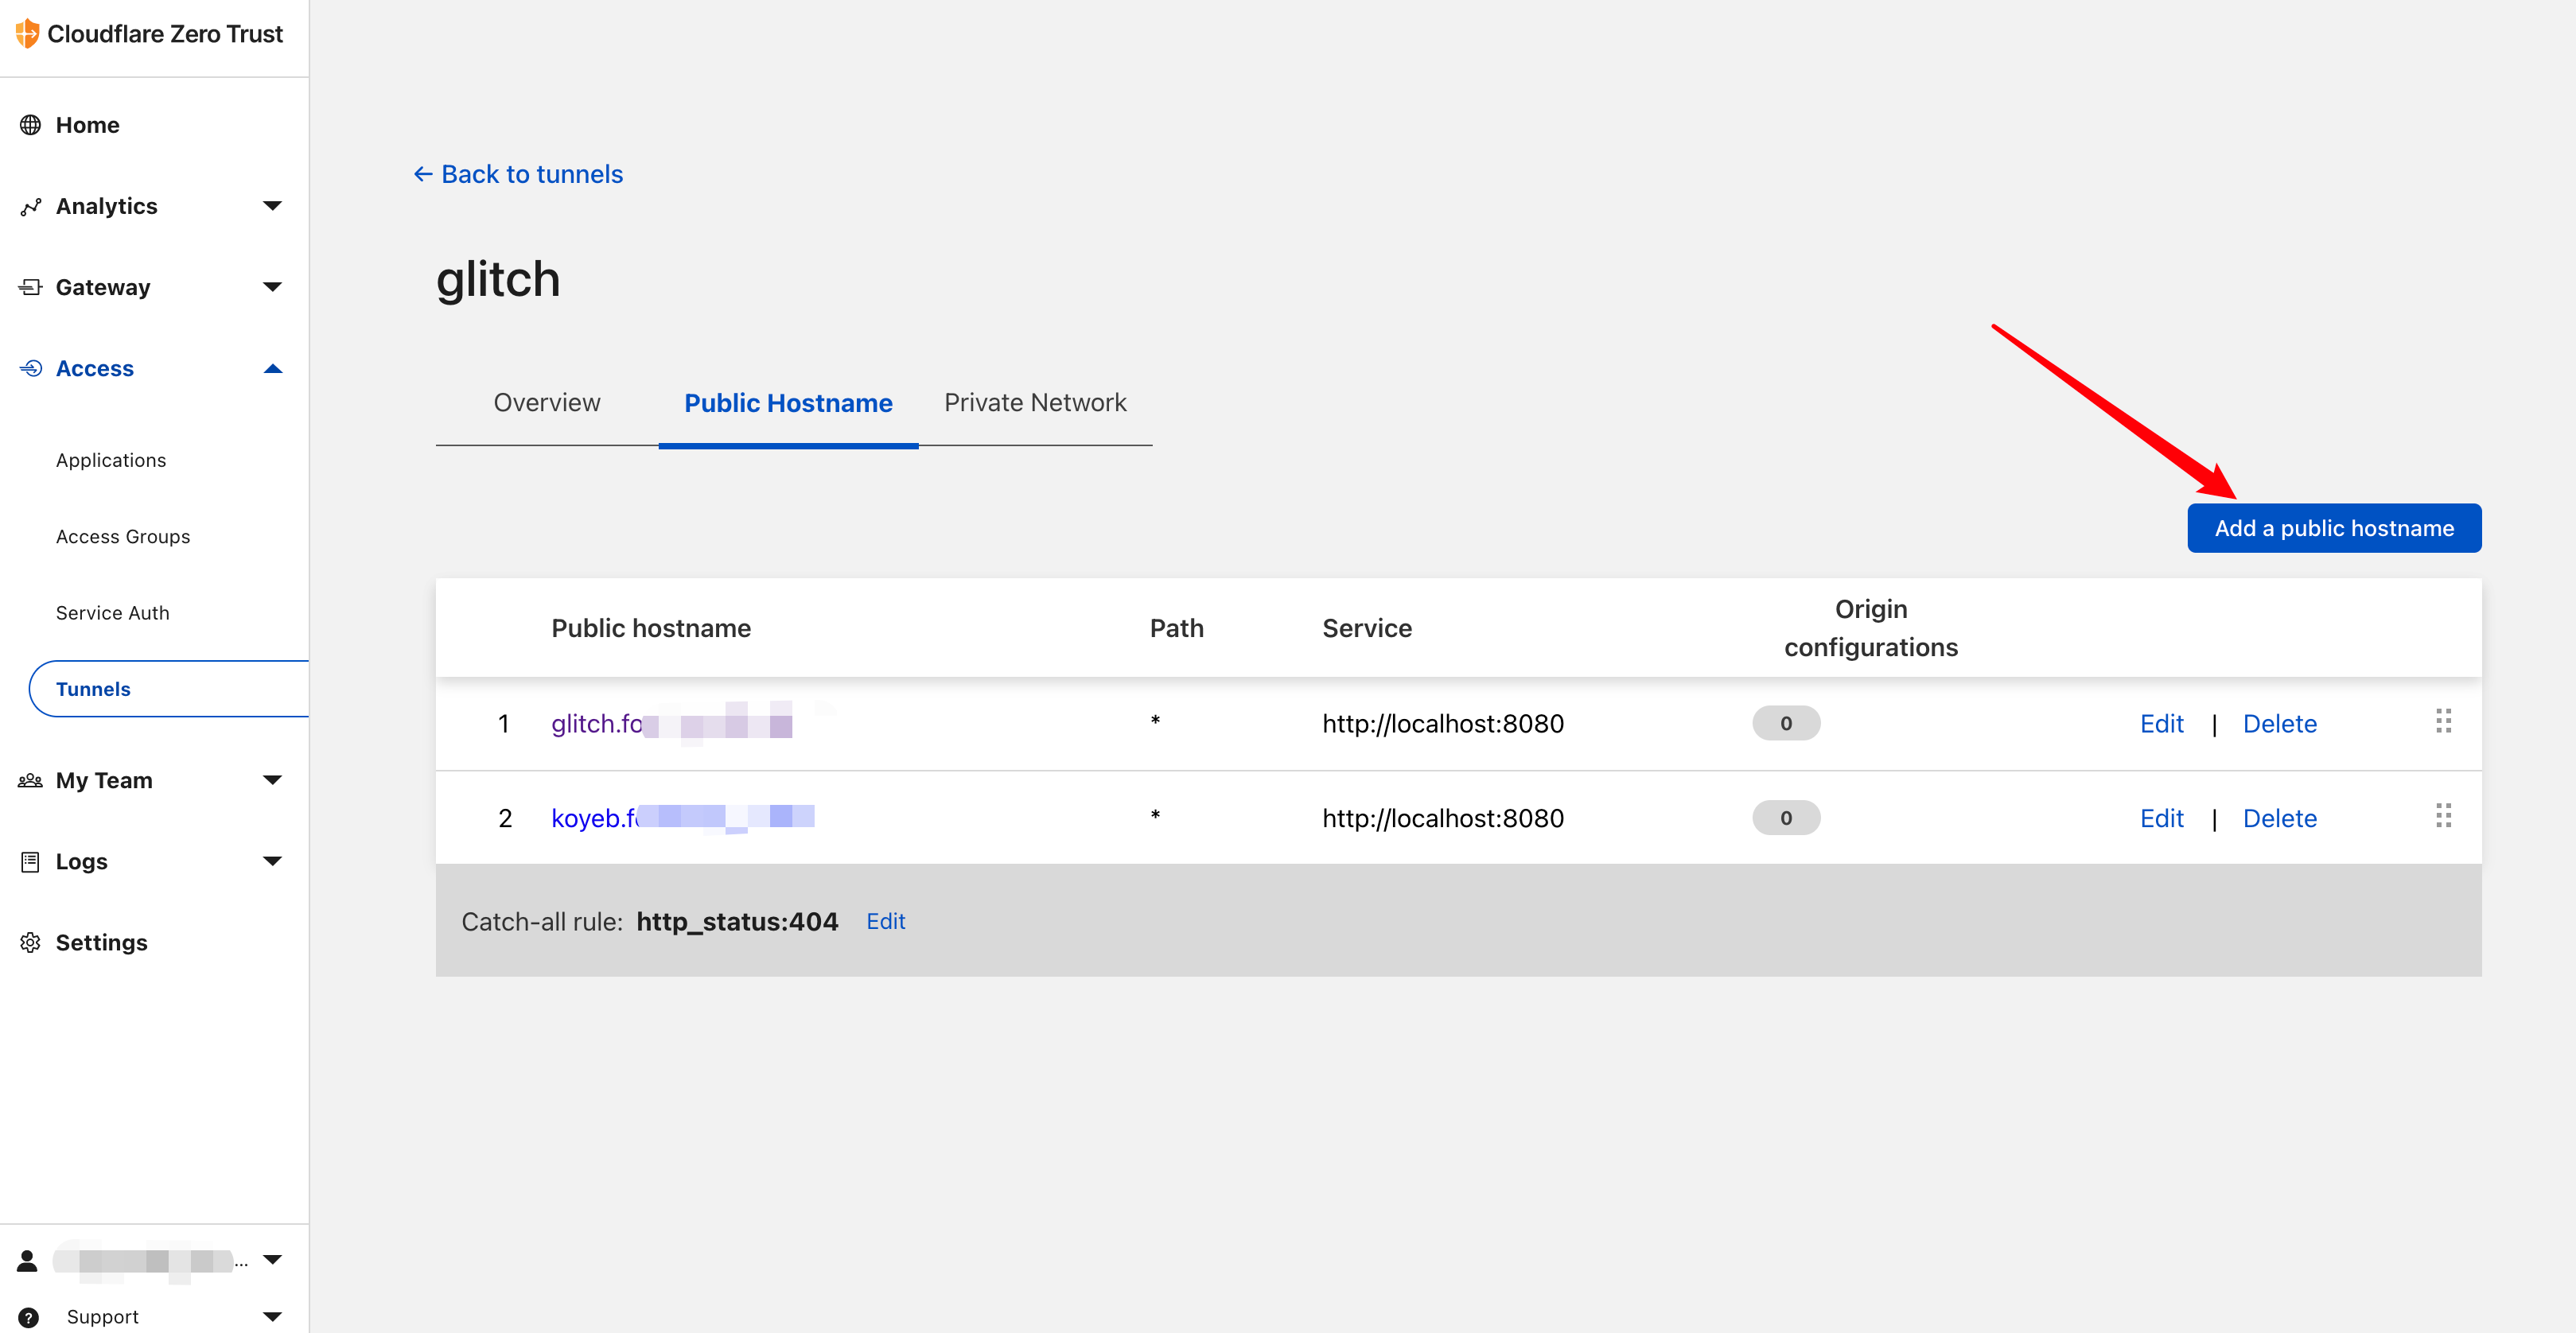Click the Back to tunnels link

[x=532, y=174]
